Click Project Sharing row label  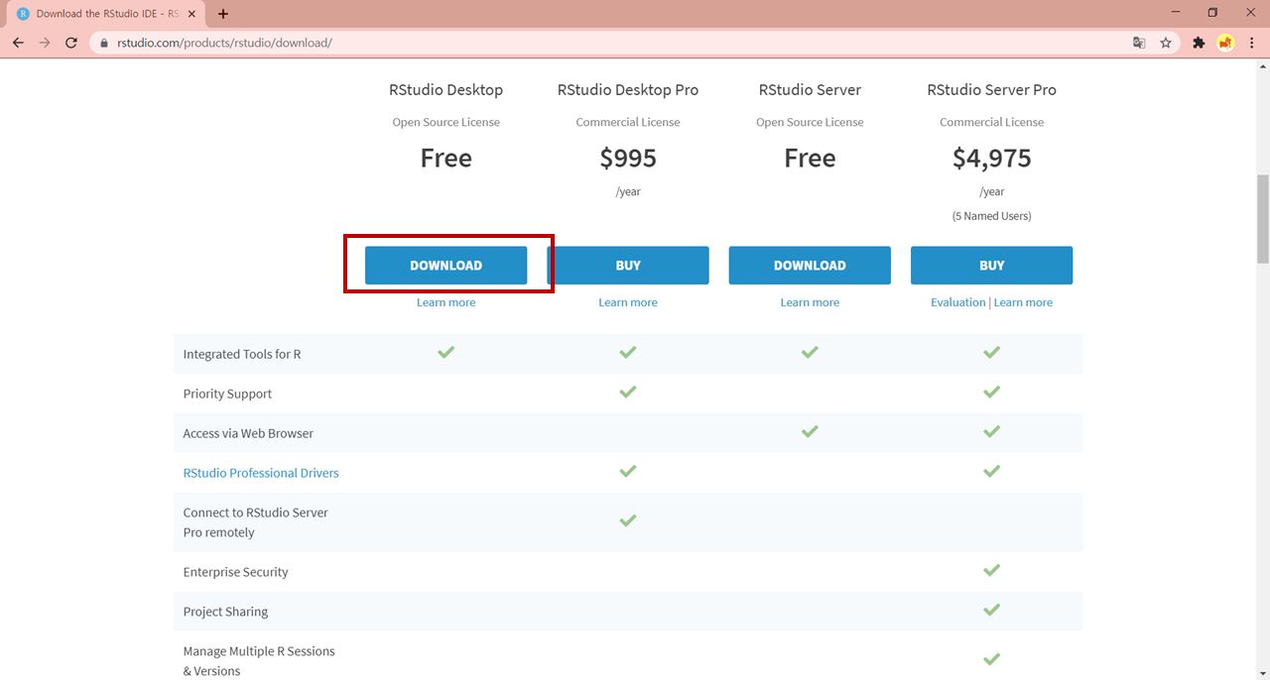[225, 612]
